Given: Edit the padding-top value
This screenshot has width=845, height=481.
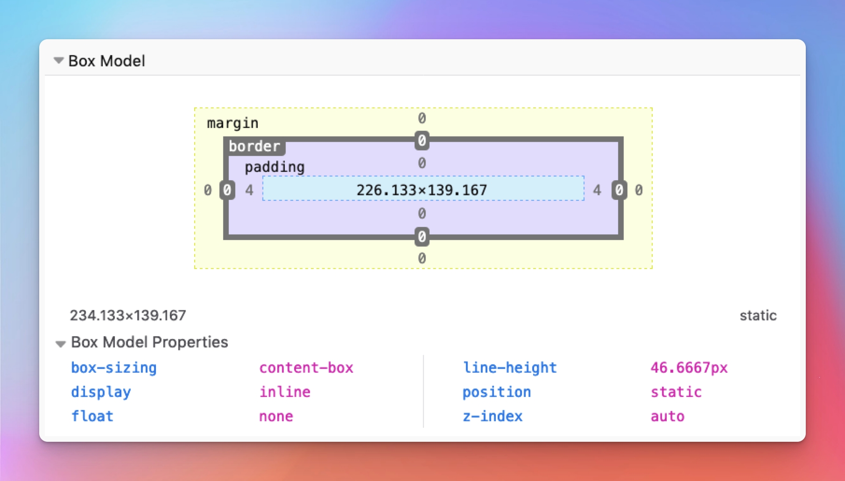Looking at the screenshot, I should pos(422,163).
